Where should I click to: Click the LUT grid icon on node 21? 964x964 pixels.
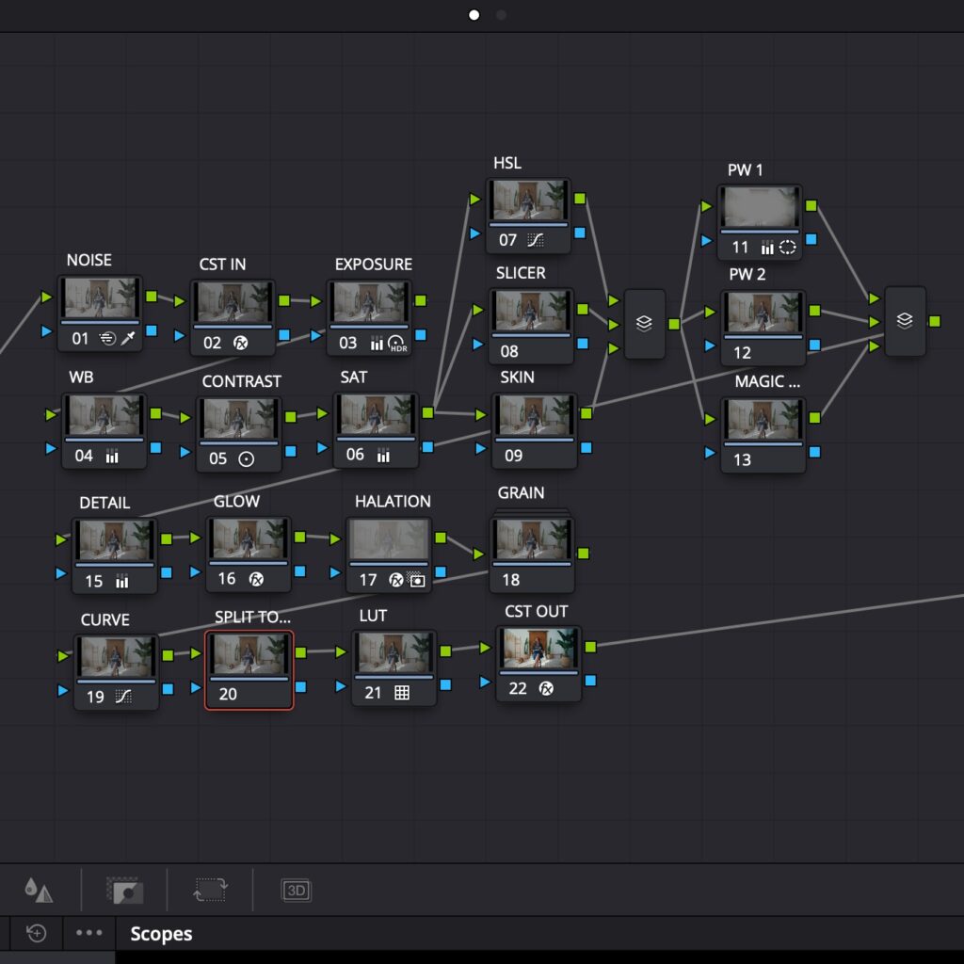tap(402, 693)
